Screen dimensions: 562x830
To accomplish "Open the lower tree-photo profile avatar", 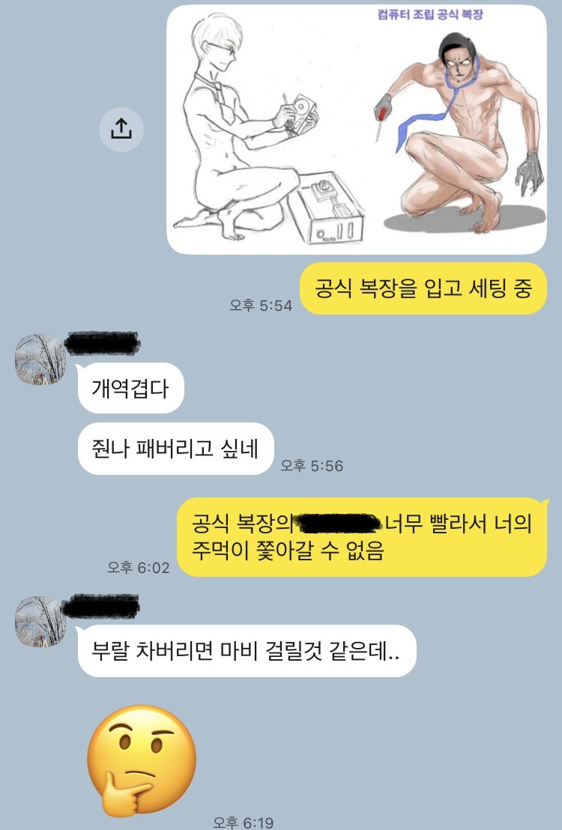I will tap(40, 622).
